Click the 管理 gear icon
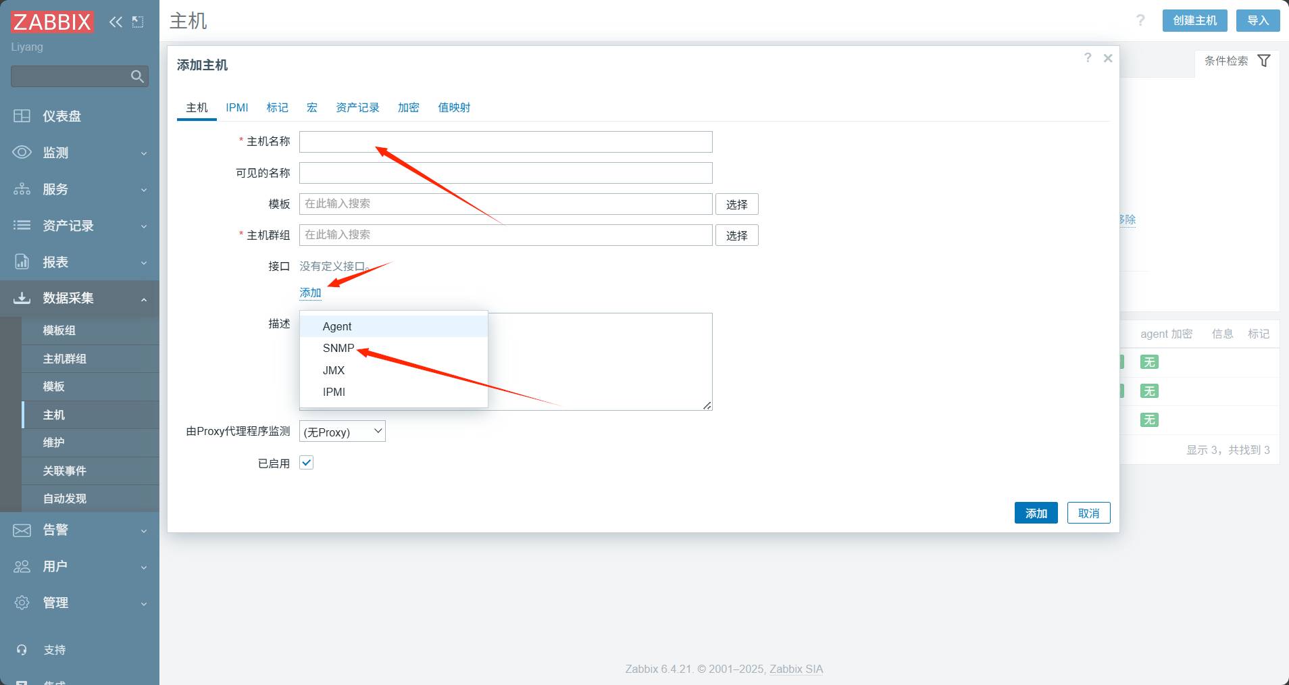This screenshot has height=685, width=1289. click(x=22, y=603)
